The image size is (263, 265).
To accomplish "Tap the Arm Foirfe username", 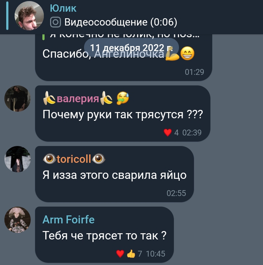I will (69, 219).
